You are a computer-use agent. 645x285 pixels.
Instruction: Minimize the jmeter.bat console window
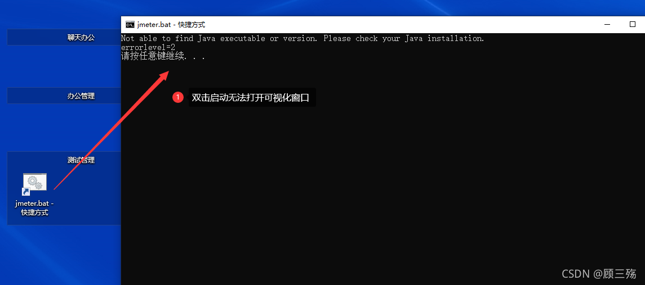(607, 25)
